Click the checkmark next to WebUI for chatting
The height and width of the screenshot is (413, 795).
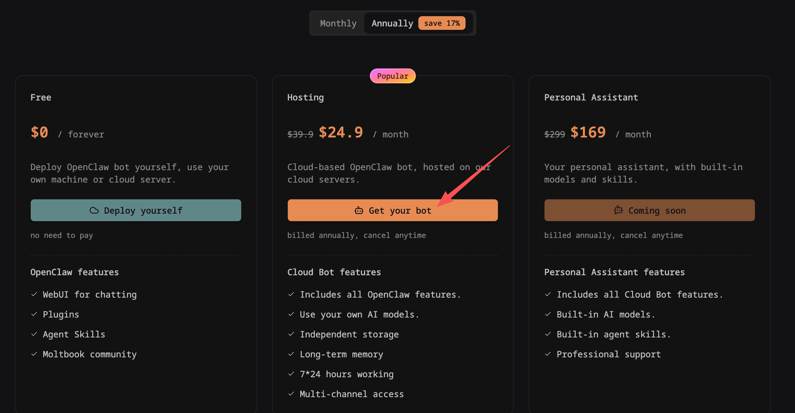pyautogui.click(x=34, y=294)
